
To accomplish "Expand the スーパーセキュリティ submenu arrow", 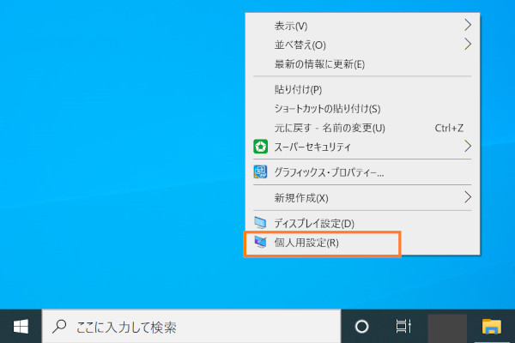I will [468, 147].
